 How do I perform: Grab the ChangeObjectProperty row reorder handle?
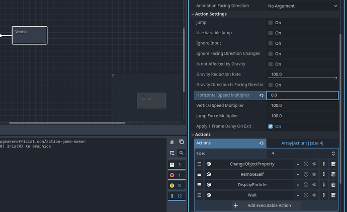point(199,164)
